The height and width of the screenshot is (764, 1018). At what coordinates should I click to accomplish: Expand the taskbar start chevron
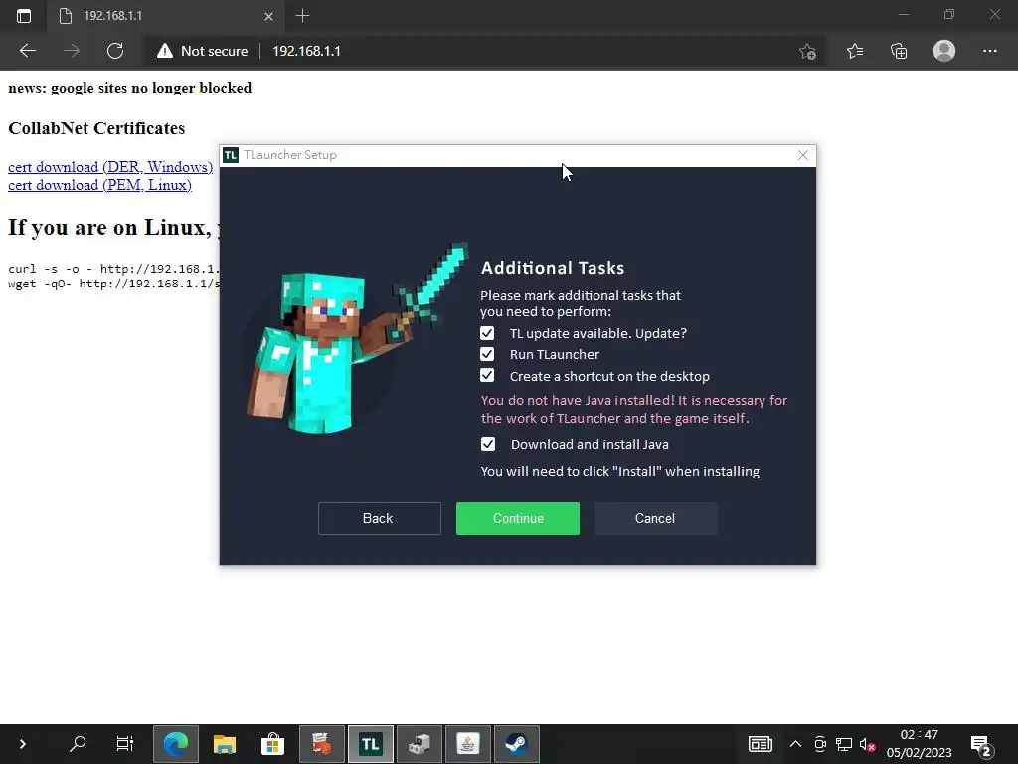23,744
